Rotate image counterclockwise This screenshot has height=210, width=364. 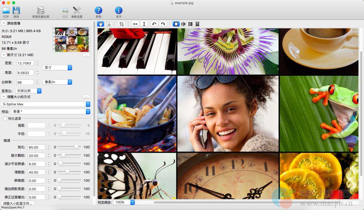click(154, 24)
